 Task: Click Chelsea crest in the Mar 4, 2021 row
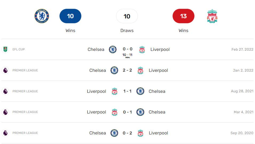click(140, 112)
